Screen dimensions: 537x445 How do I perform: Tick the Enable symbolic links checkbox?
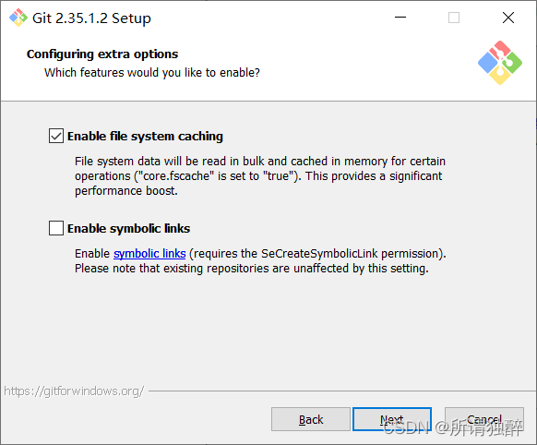coord(56,228)
